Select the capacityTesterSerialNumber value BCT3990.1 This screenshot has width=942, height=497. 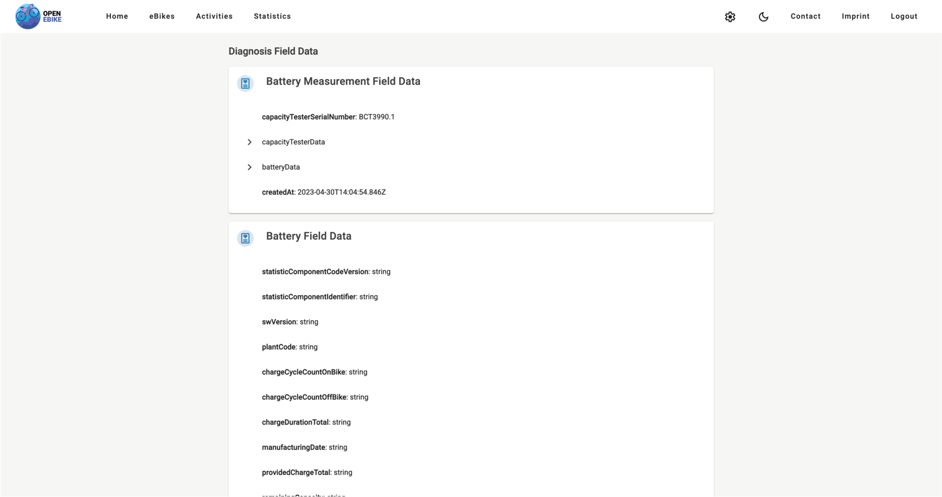click(376, 117)
